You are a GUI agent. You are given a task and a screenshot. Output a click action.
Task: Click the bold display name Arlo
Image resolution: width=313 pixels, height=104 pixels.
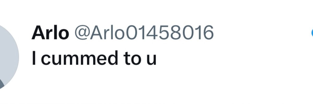pos(50,33)
